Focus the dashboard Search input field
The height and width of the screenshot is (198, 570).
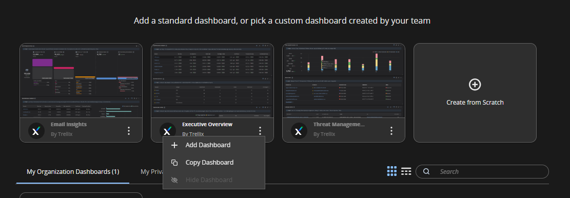[482, 171]
